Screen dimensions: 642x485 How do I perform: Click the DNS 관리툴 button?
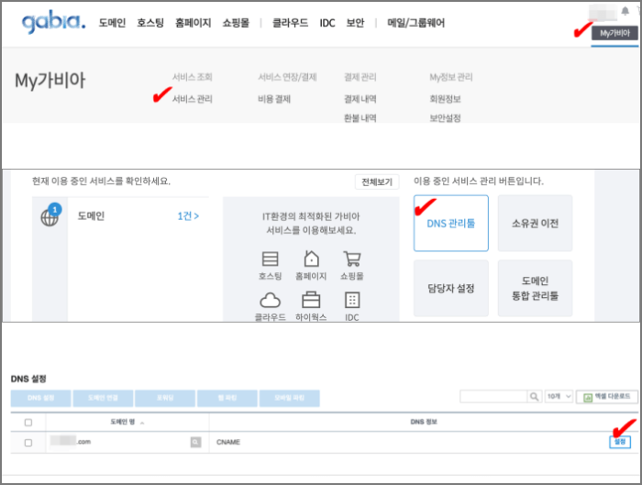click(451, 223)
